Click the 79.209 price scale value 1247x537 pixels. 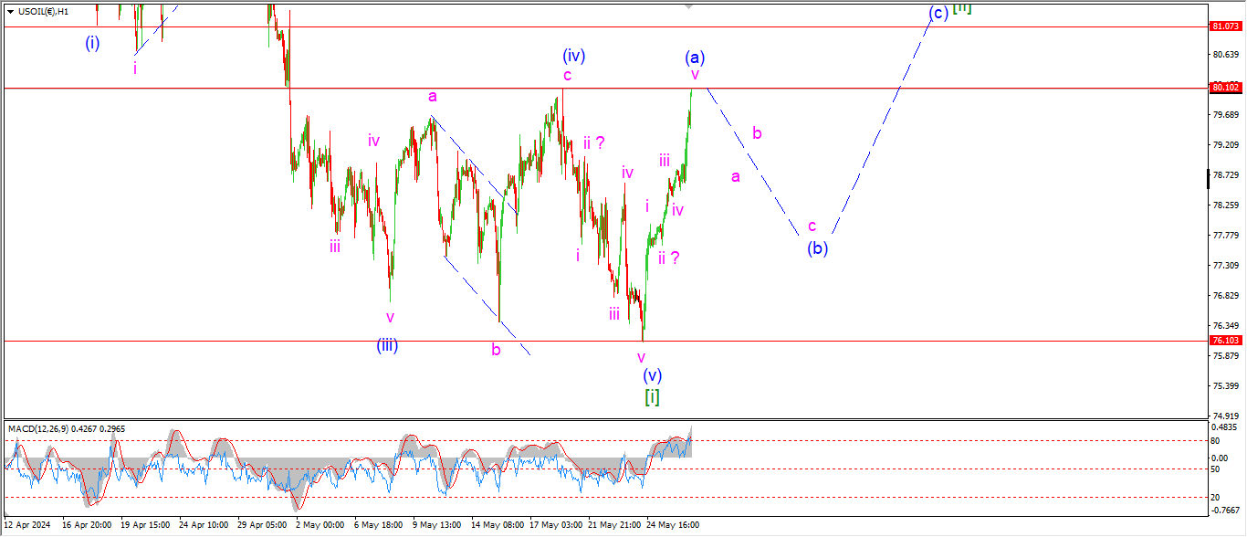[x=1224, y=144]
